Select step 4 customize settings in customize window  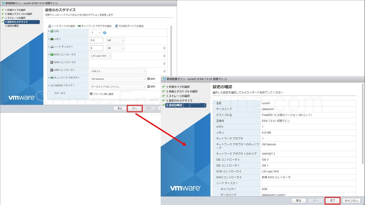coord(22,22)
